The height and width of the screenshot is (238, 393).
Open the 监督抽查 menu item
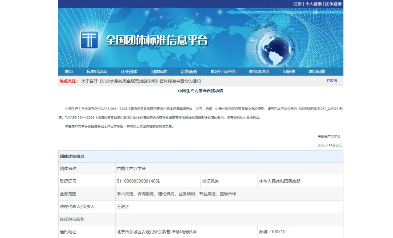[x=189, y=72]
